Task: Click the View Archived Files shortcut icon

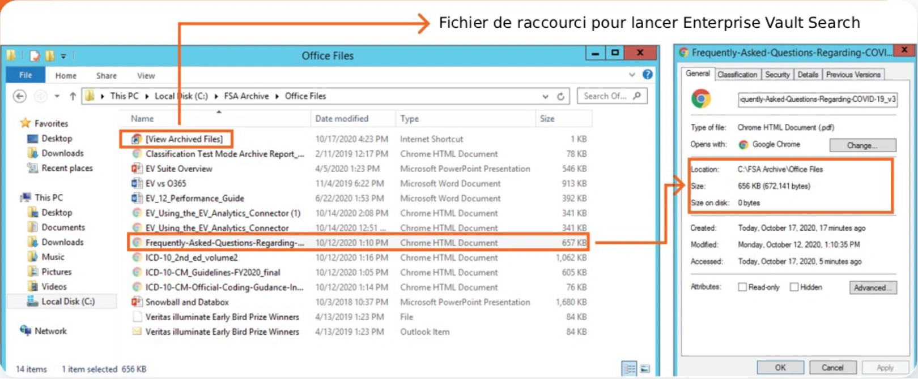Action: pos(137,139)
